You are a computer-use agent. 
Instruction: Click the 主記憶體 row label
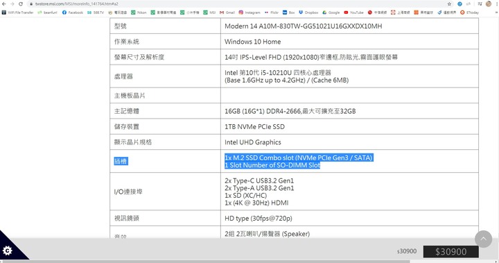click(127, 111)
